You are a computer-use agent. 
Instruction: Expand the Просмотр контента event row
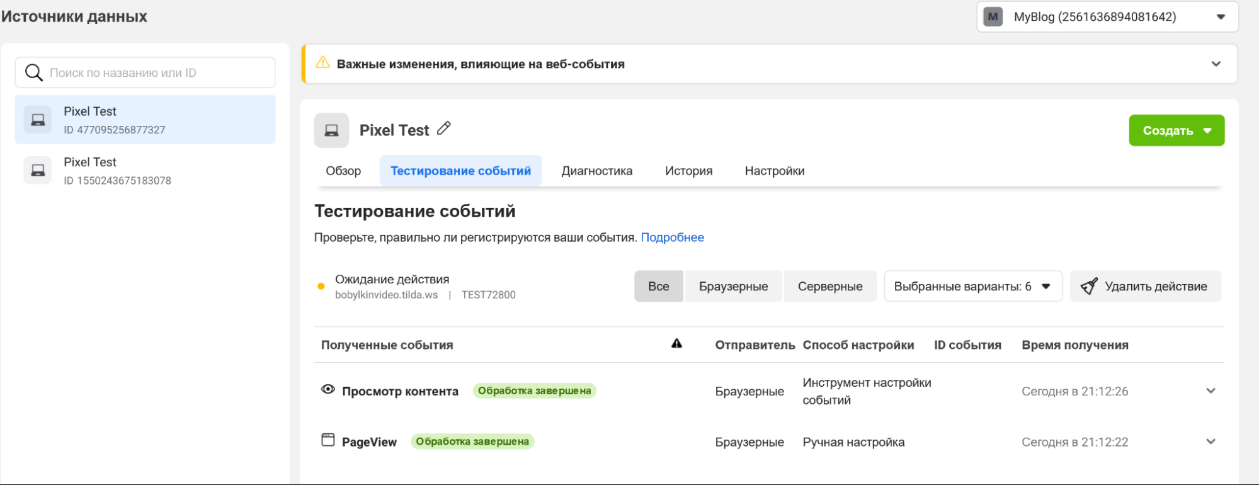pyautogui.click(x=1211, y=391)
